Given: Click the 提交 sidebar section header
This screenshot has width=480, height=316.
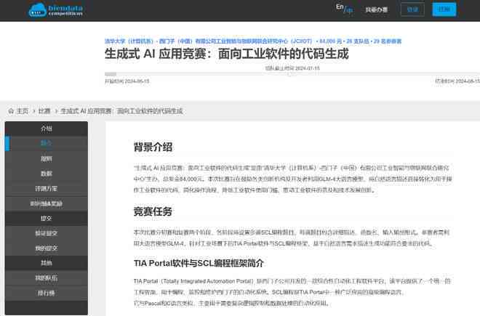Looking at the screenshot, I should 47,218.
